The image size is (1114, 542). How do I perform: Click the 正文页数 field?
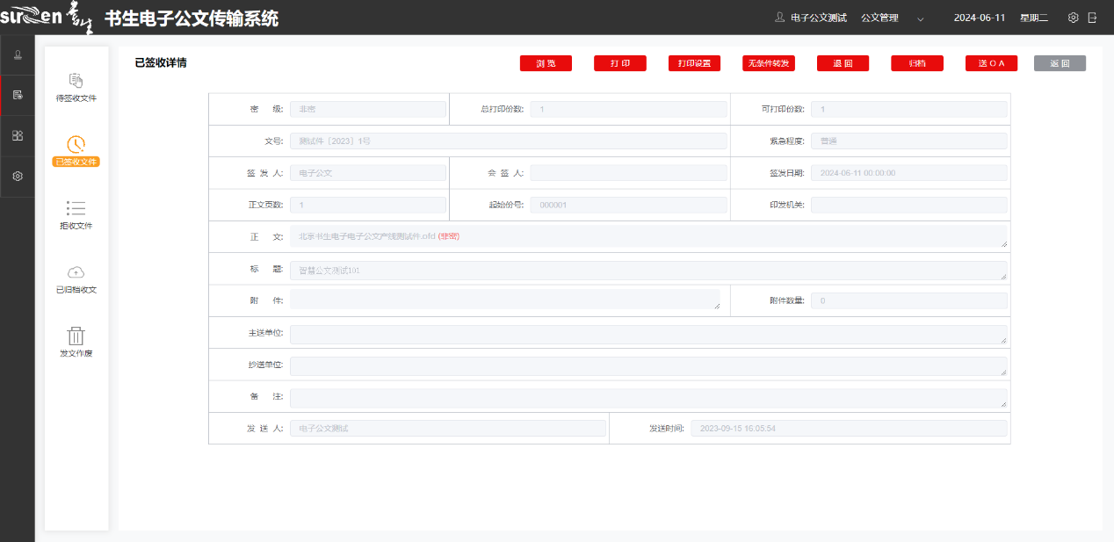coord(368,205)
